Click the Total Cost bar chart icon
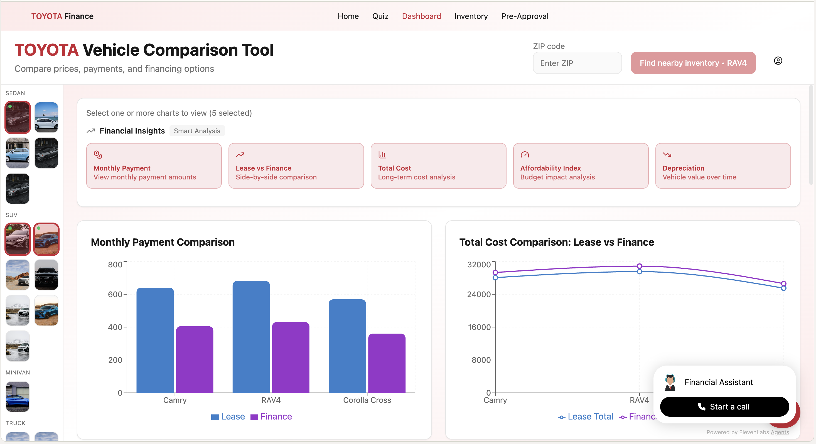The height and width of the screenshot is (444, 816). tap(382, 155)
